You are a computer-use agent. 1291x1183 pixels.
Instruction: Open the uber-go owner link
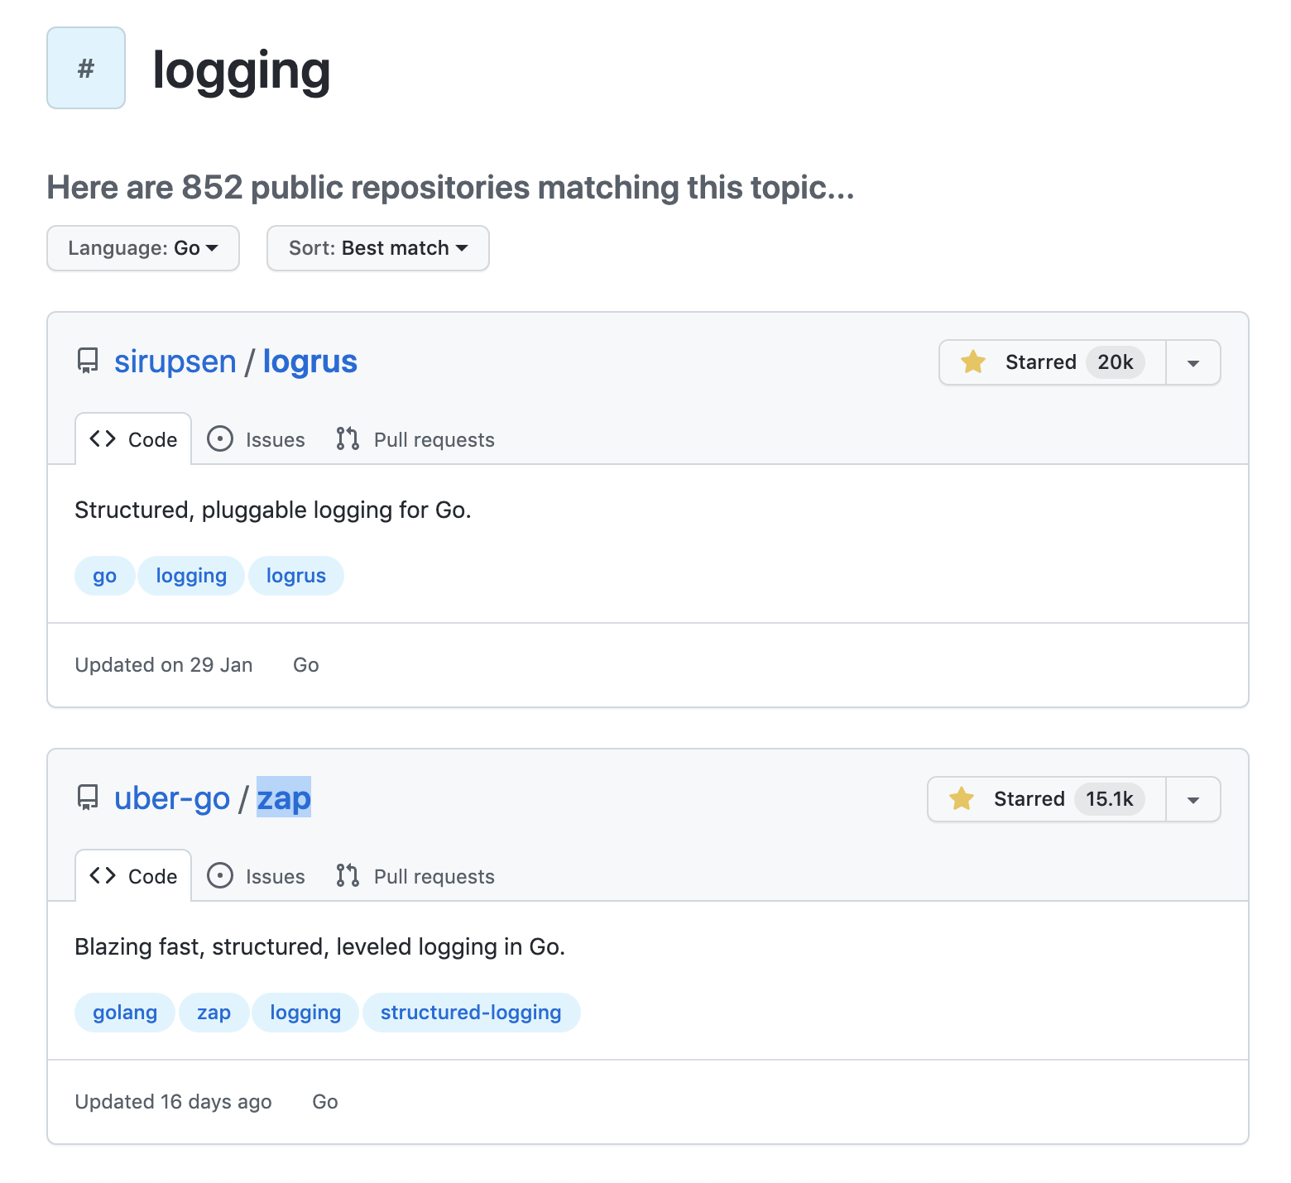click(172, 798)
